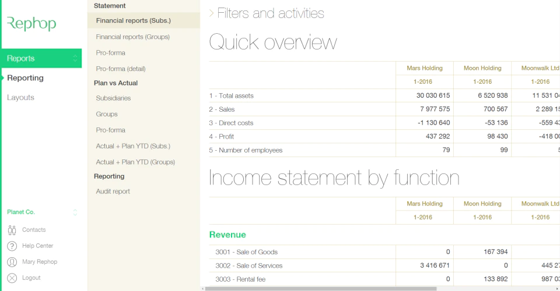Click the horizontal scrollbar at the bottom
The height and width of the screenshot is (291, 560).
point(321,289)
